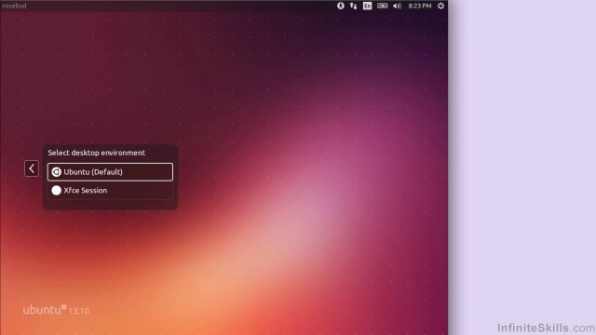Open the sound volume indicator
The width and height of the screenshot is (596, 335).
pyautogui.click(x=398, y=6)
